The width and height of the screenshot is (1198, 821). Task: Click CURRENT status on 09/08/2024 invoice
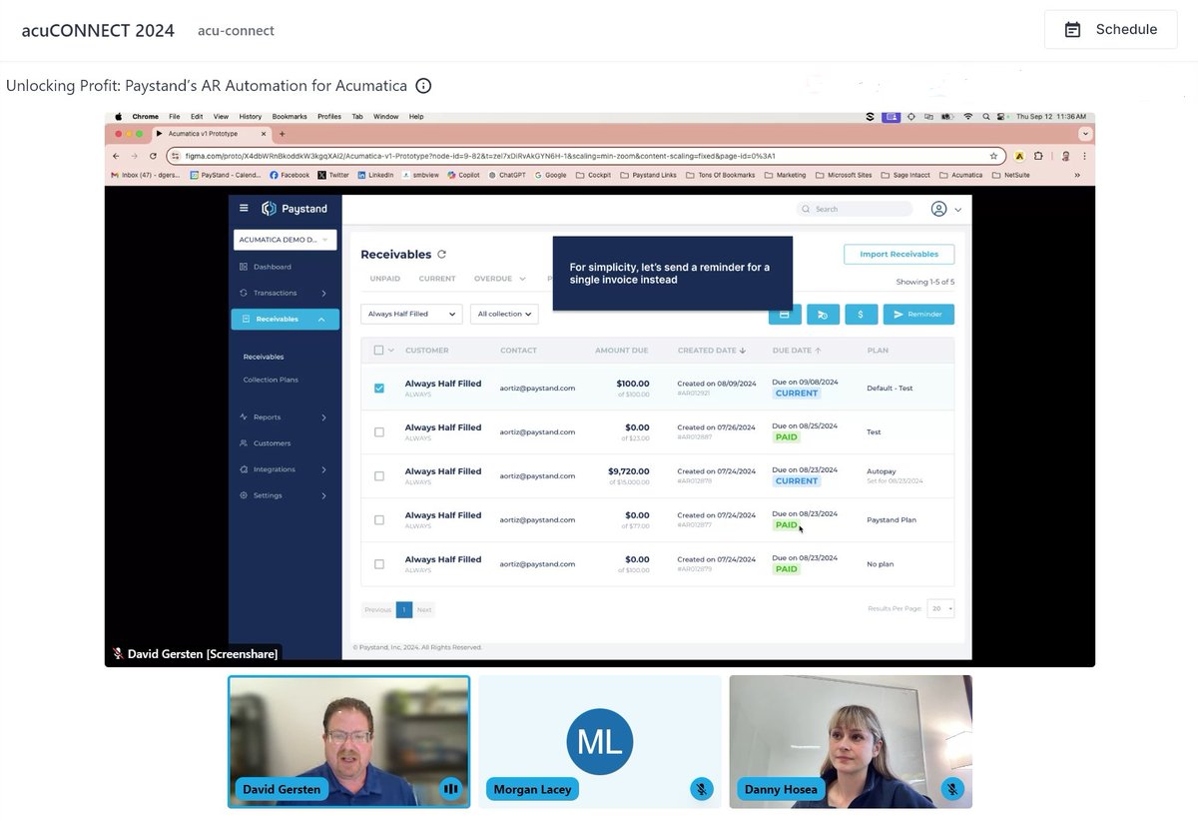coord(797,394)
